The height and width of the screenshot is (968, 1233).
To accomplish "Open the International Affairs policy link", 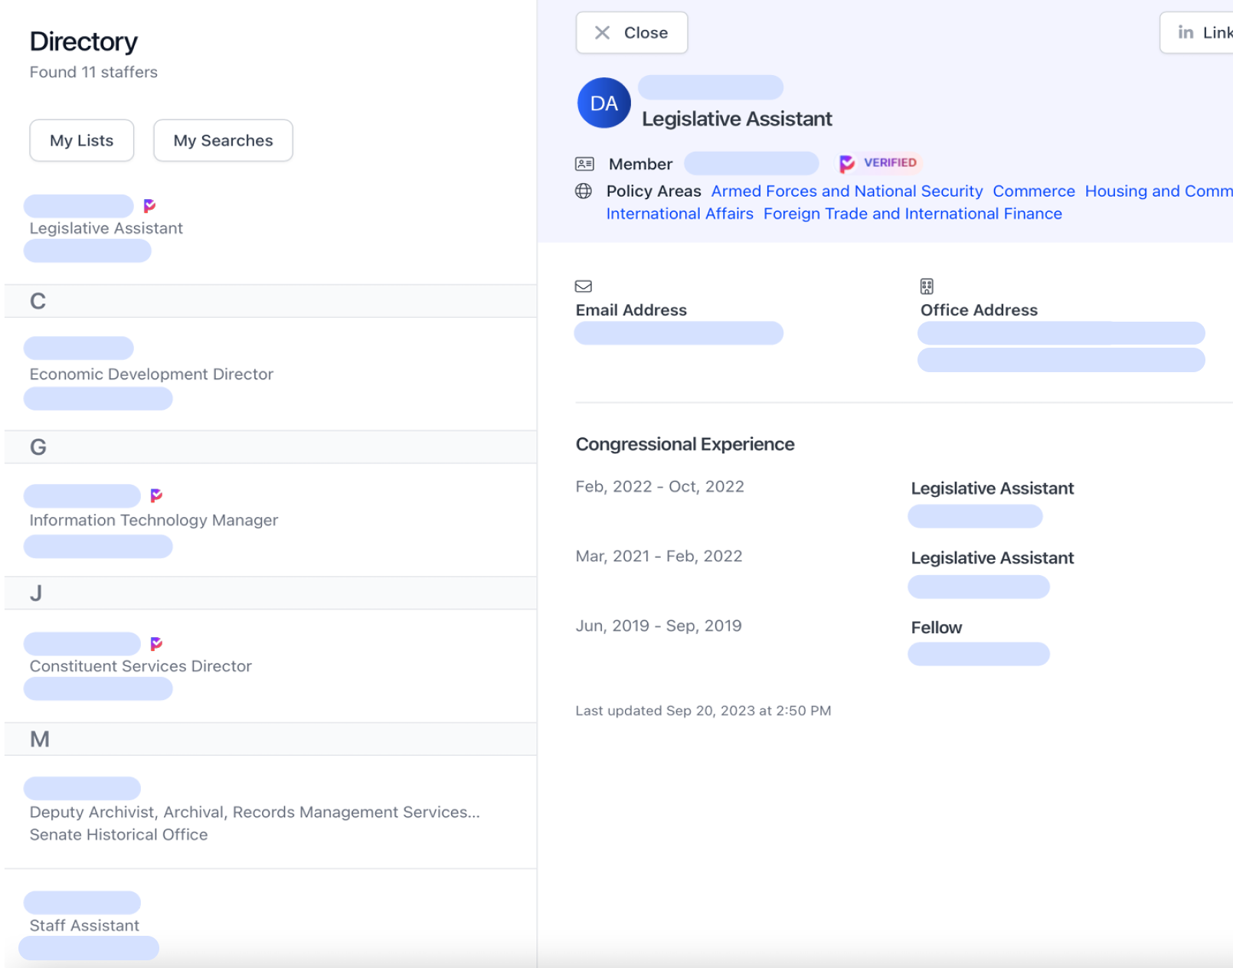I will pyautogui.click(x=679, y=214).
